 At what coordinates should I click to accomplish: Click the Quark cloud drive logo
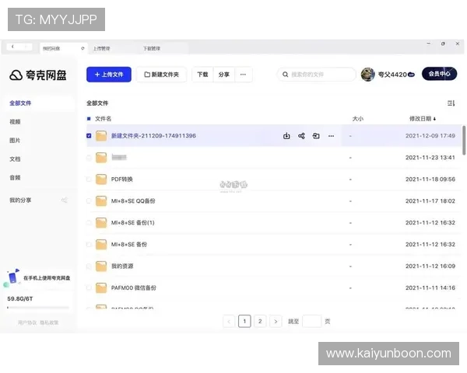[37, 75]
